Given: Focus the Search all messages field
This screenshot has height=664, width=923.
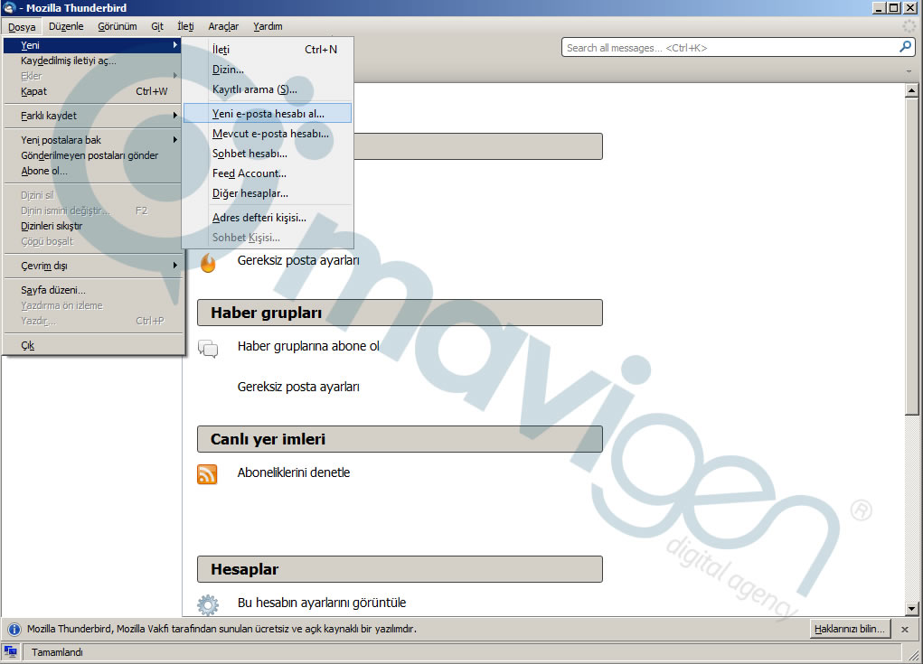Looking at the screenshot, I should [730, 48].
